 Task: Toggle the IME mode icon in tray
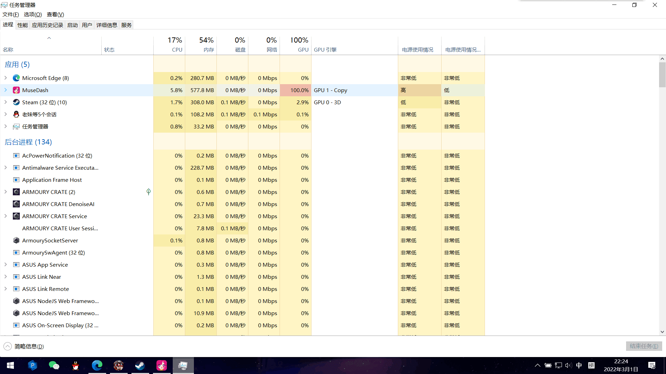[x=591, y=365]
